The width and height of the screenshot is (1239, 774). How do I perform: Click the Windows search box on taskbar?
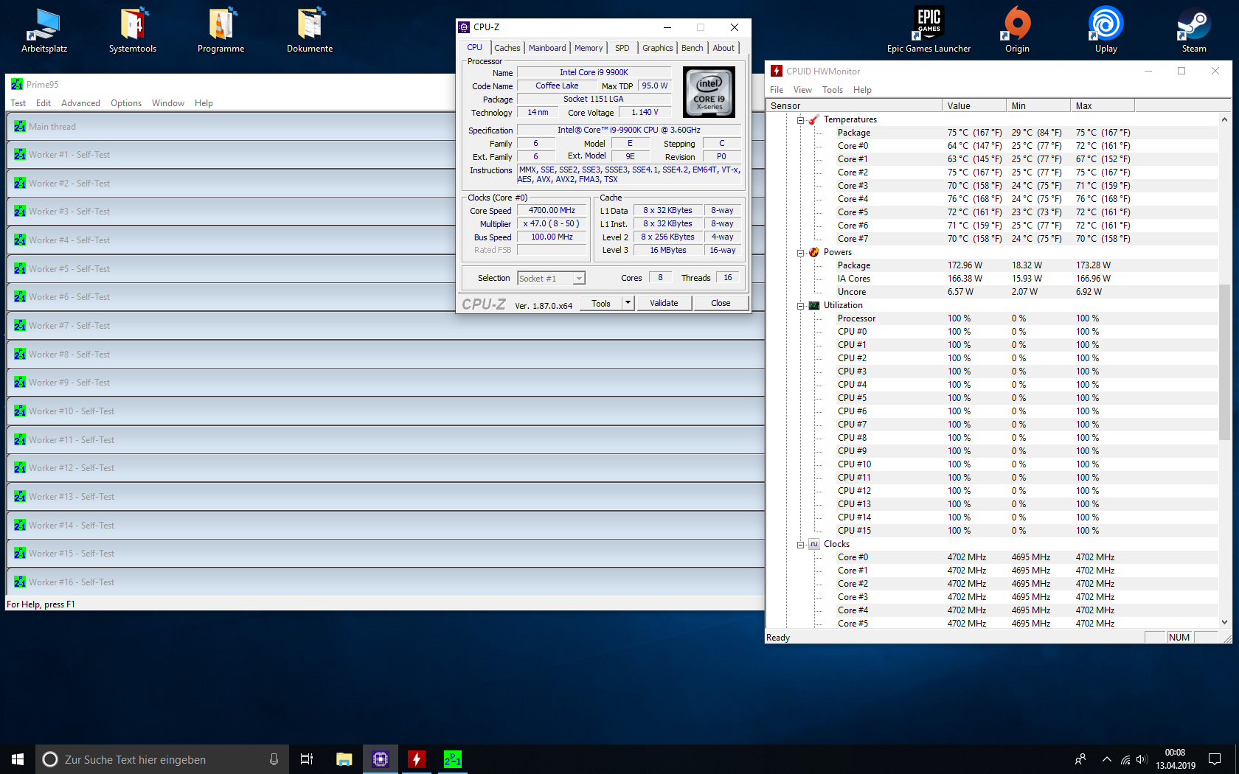coord(162,759)
